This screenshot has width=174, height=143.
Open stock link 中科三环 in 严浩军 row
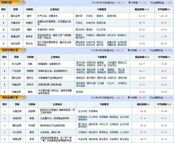(x=104, y=124)
